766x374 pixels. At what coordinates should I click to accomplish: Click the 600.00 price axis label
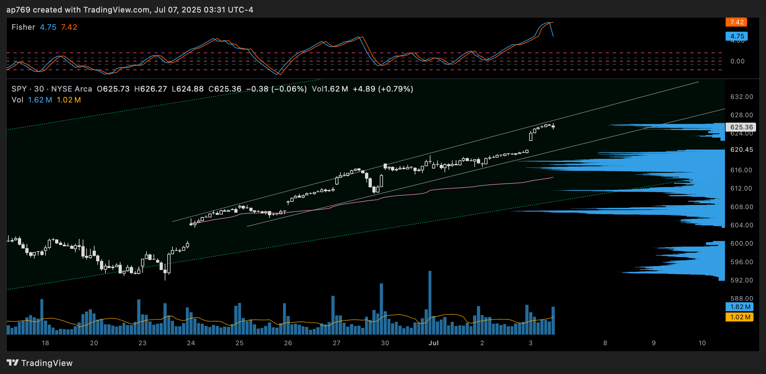click(x=742, y=243)
